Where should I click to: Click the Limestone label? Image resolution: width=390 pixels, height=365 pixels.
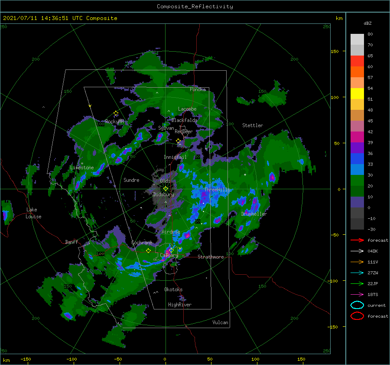click(x=82, y=168)
